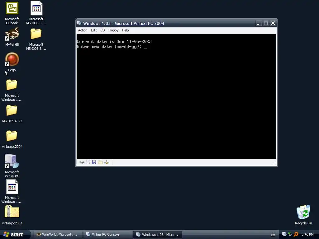Screen dimensions: 319x239
Task: Open the Floppy menu
Action: tap(113, 30)
